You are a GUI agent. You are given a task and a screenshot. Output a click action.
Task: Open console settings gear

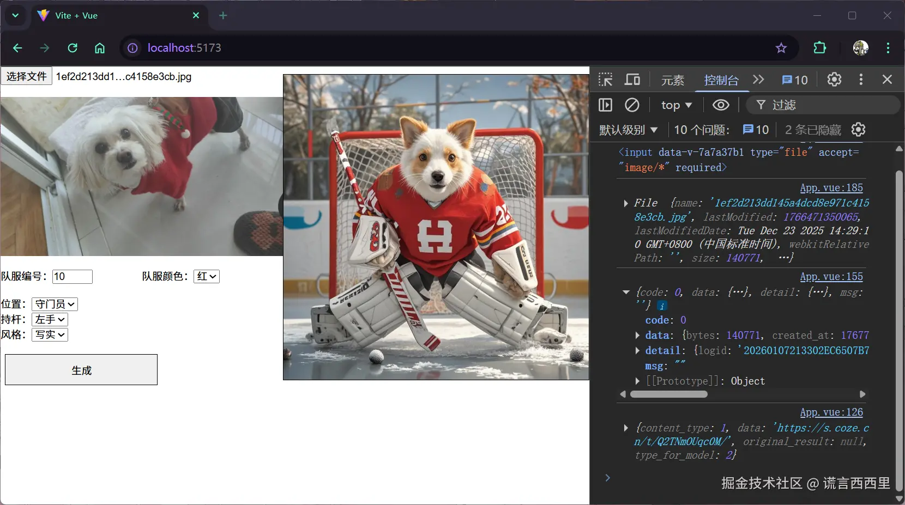point(858,130)
